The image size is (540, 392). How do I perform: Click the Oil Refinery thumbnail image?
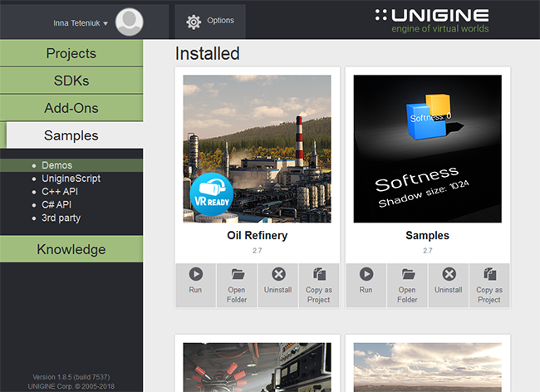tap(257, 149)
